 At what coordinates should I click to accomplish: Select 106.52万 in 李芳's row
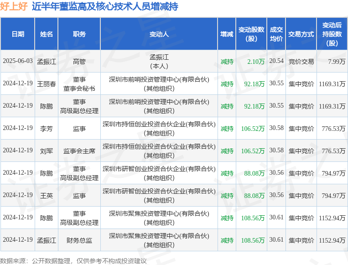pos(253,129)
